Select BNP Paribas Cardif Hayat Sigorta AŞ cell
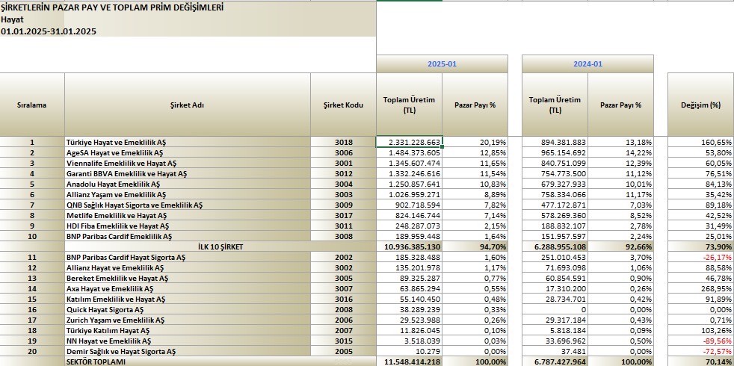734x366 pixels. [x=188, y=257]
